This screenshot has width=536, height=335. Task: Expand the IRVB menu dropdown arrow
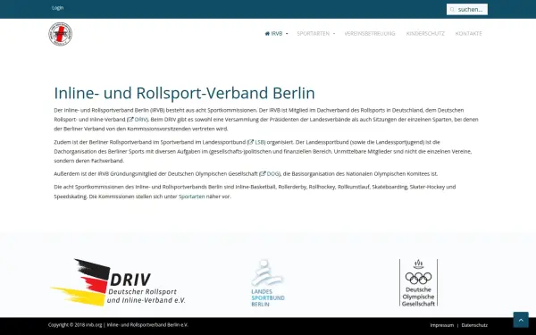point(287,34)
